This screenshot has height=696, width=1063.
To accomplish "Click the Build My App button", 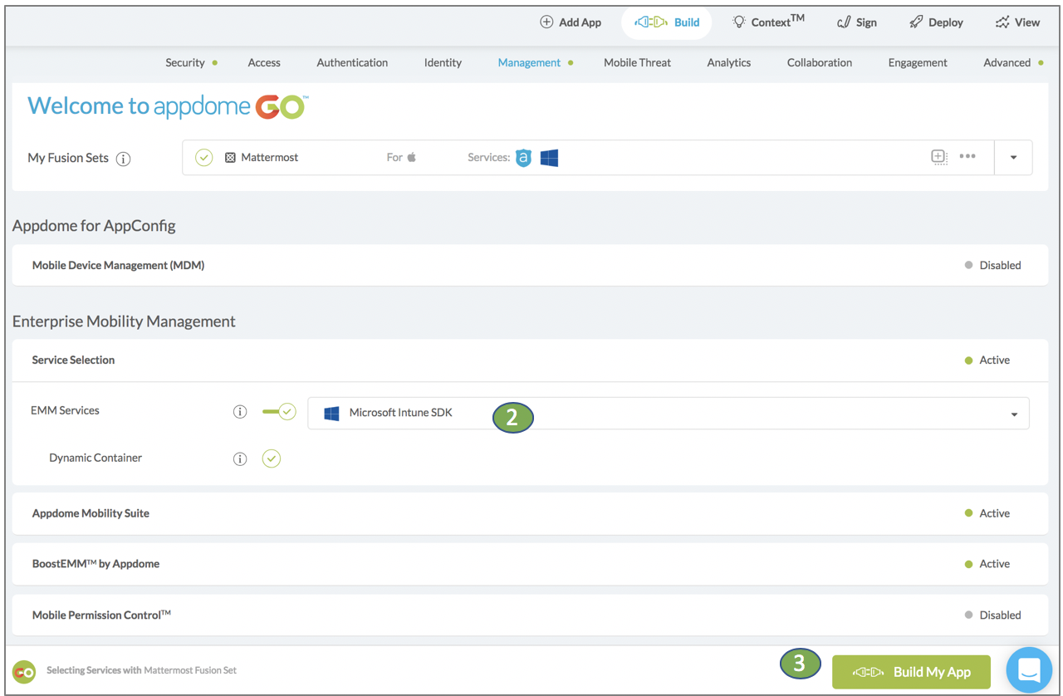I will tap(910, 672).
